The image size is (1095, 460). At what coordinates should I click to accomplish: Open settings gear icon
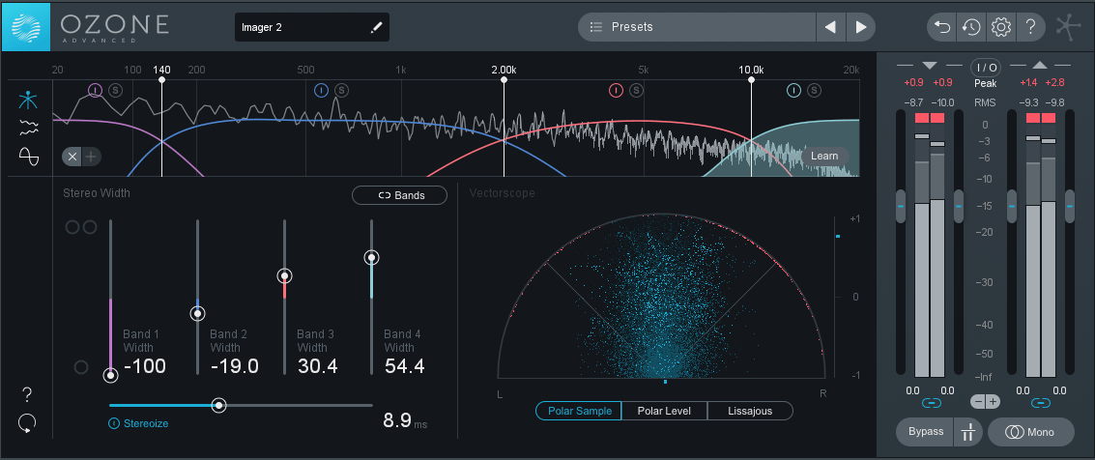[1000, 27]
